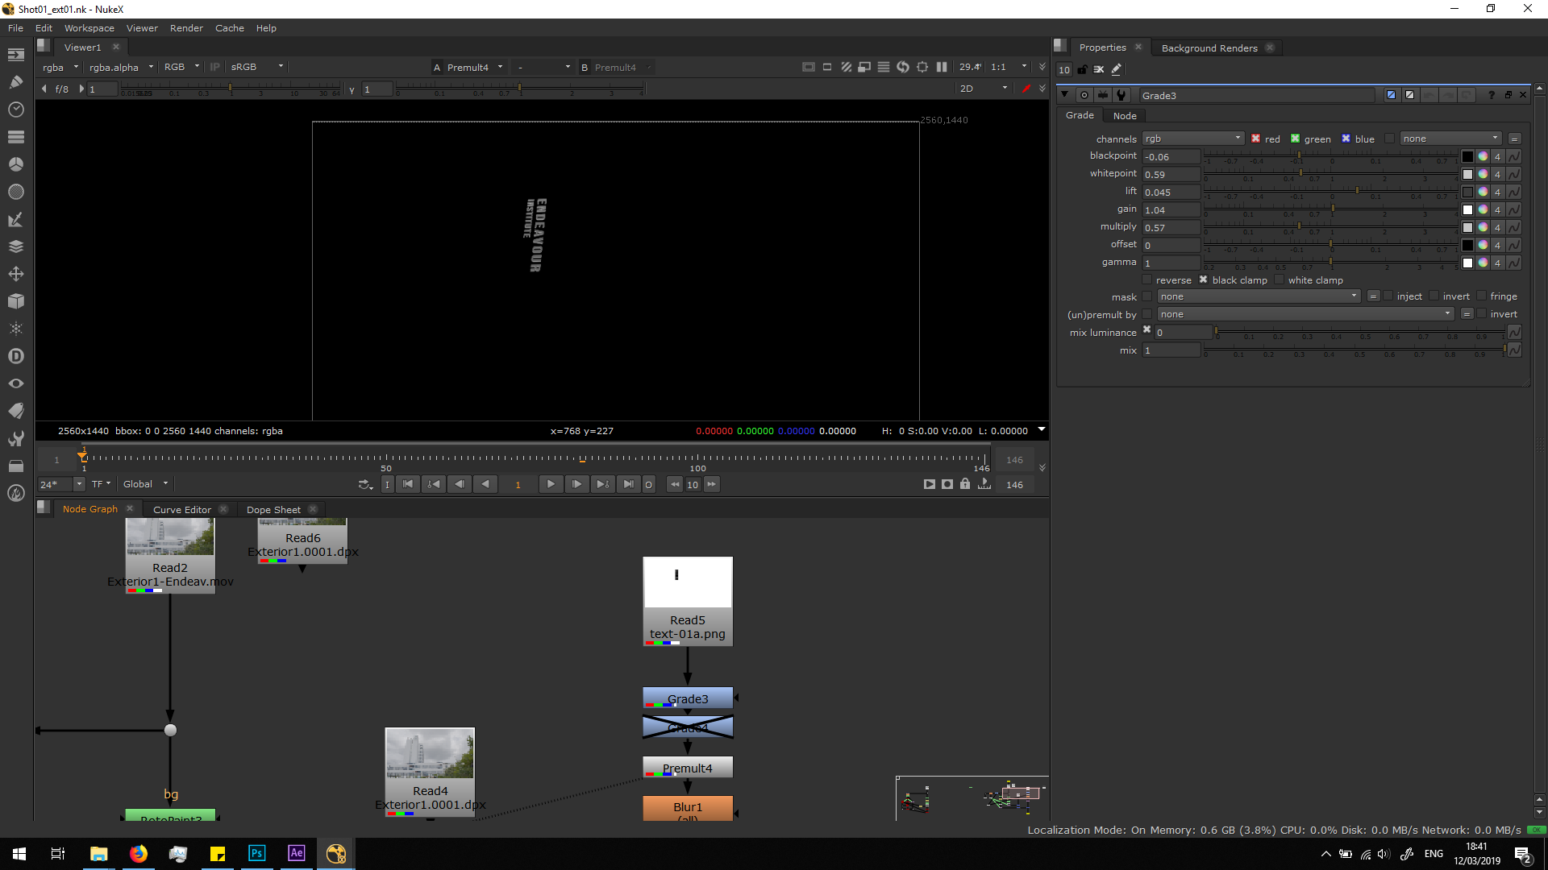Open the 2D view mode dropdown

click(983, 89)
